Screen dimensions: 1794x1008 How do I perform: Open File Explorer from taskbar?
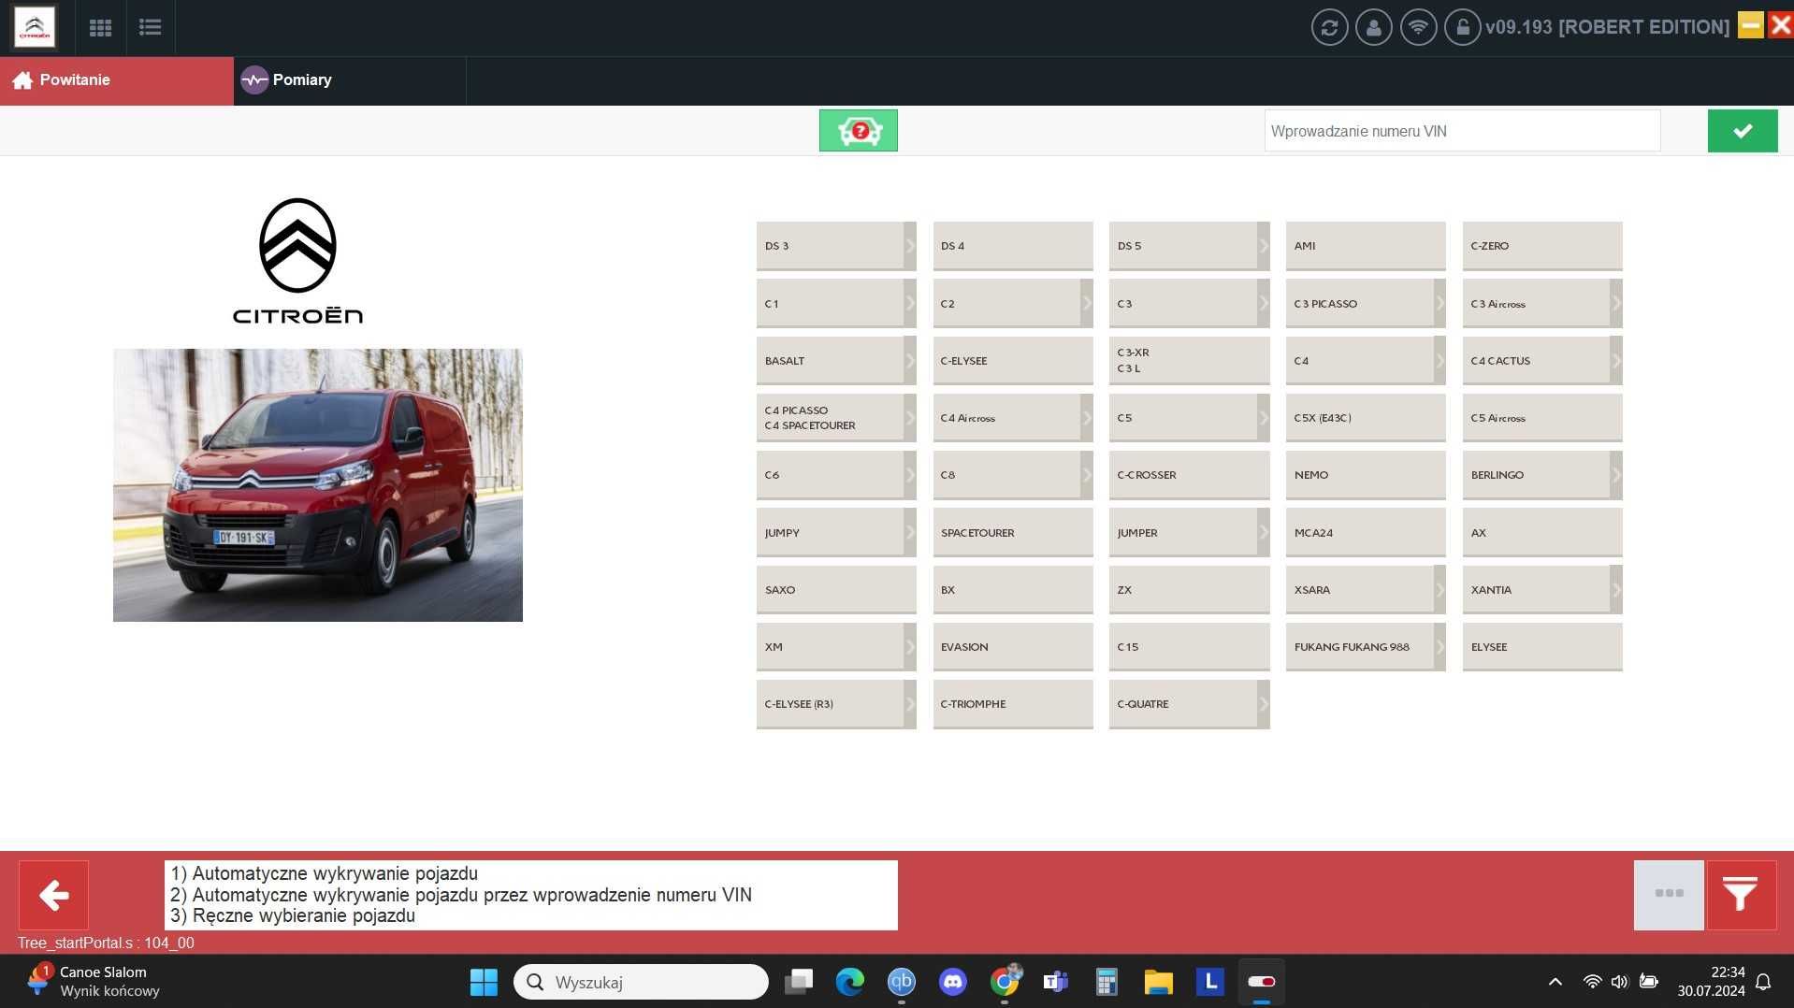coord(1159,982)
